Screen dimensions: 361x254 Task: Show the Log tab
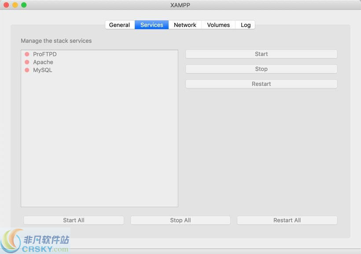(x=245, y=25)
